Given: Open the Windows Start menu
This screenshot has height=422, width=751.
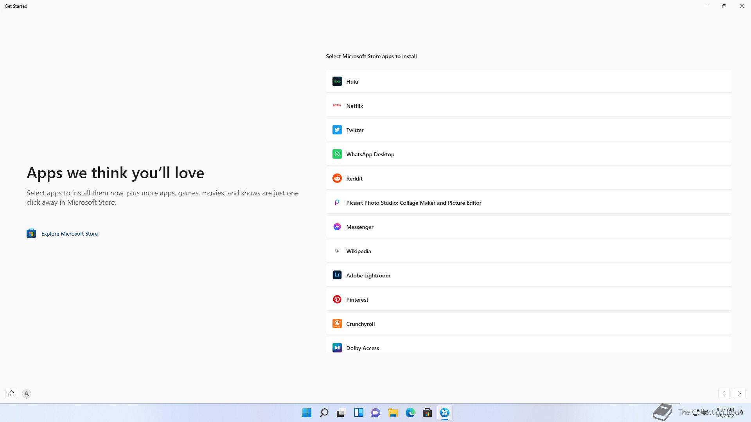Looking at the screenshot, I should (307, 413).
